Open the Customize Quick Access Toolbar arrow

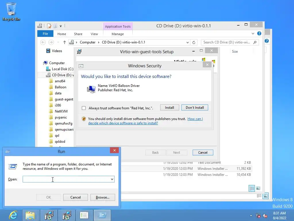tap(61, 26)
